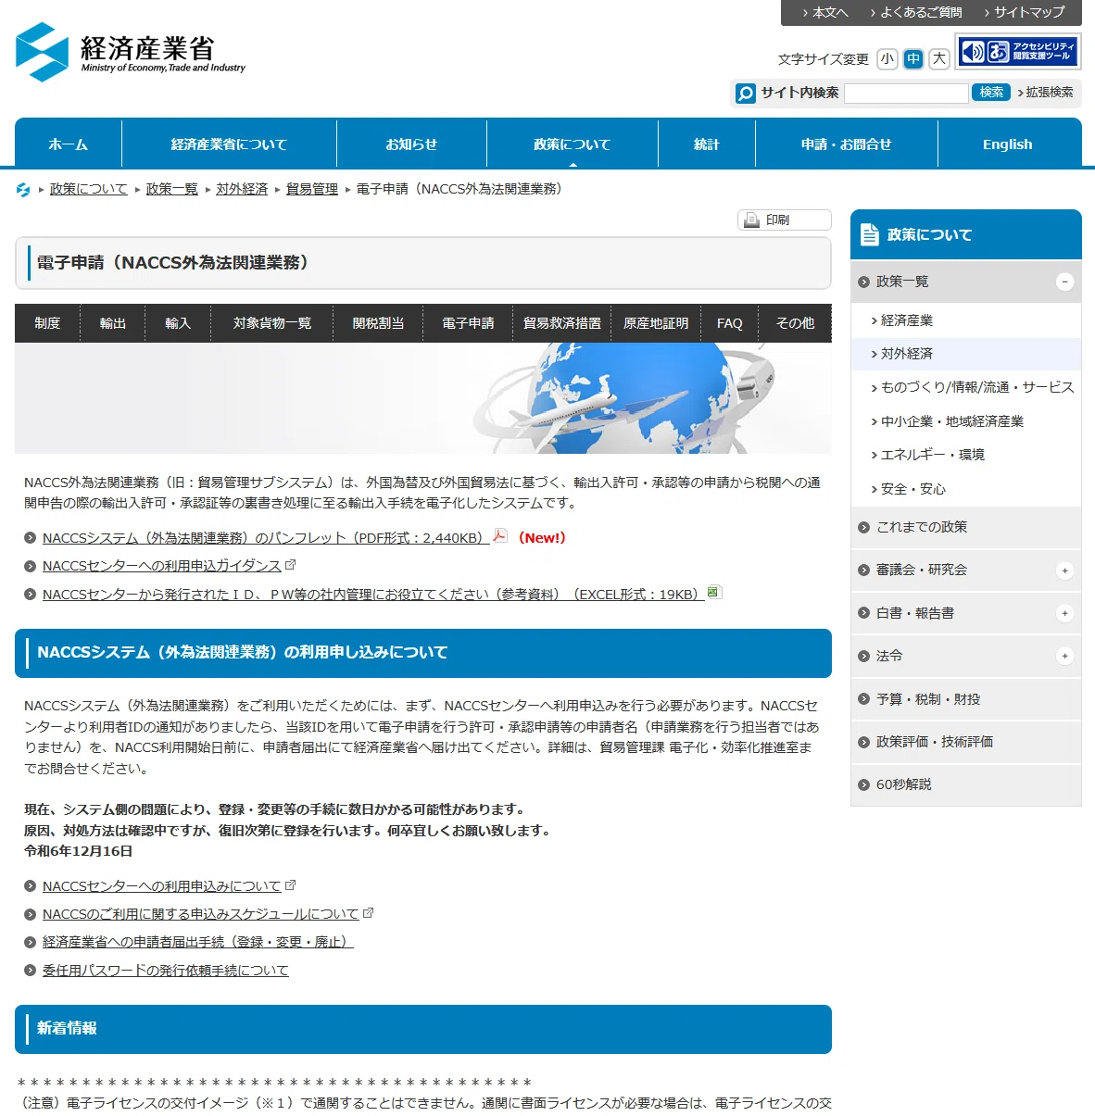Click the site search text field
Image resolution: width=1095 pixels, height=1116 pixels.
906,93
